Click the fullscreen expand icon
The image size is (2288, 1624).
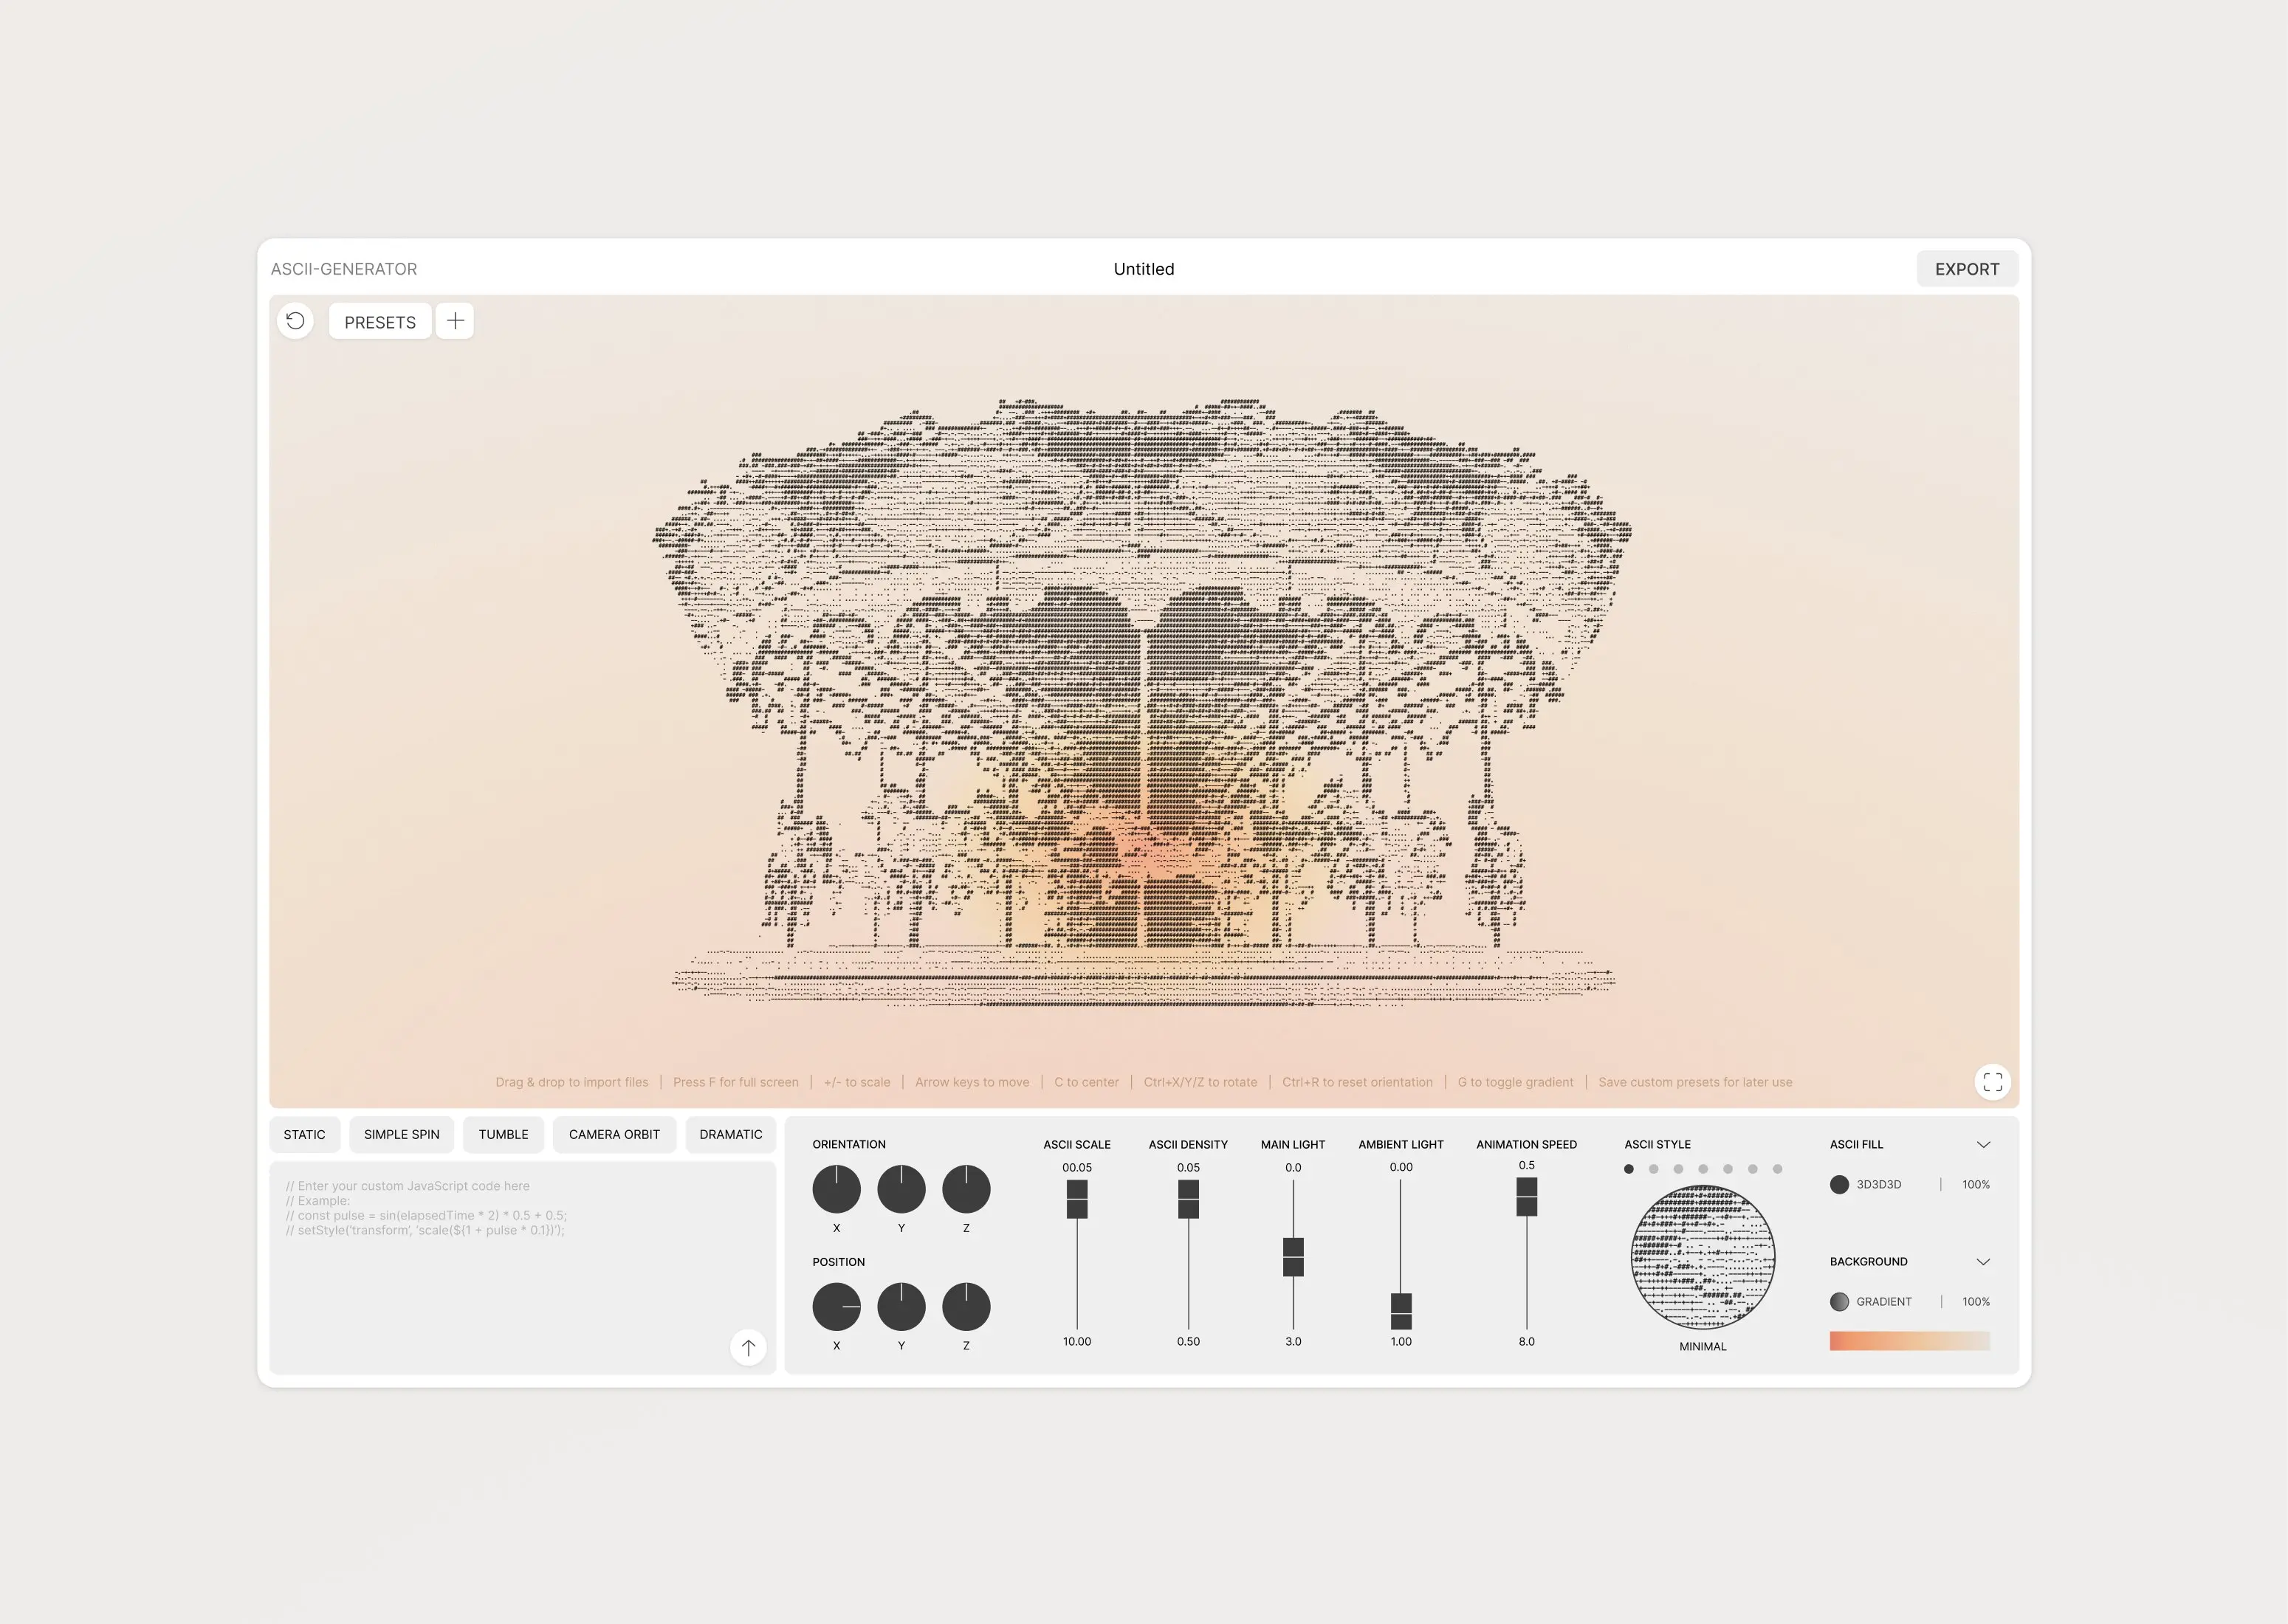1992,1082
